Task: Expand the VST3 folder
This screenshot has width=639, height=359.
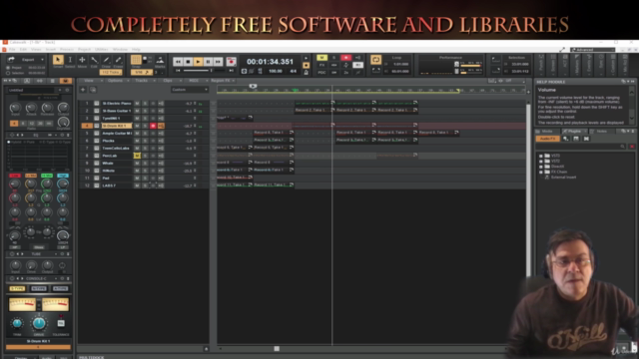Action: pos(541,156)
